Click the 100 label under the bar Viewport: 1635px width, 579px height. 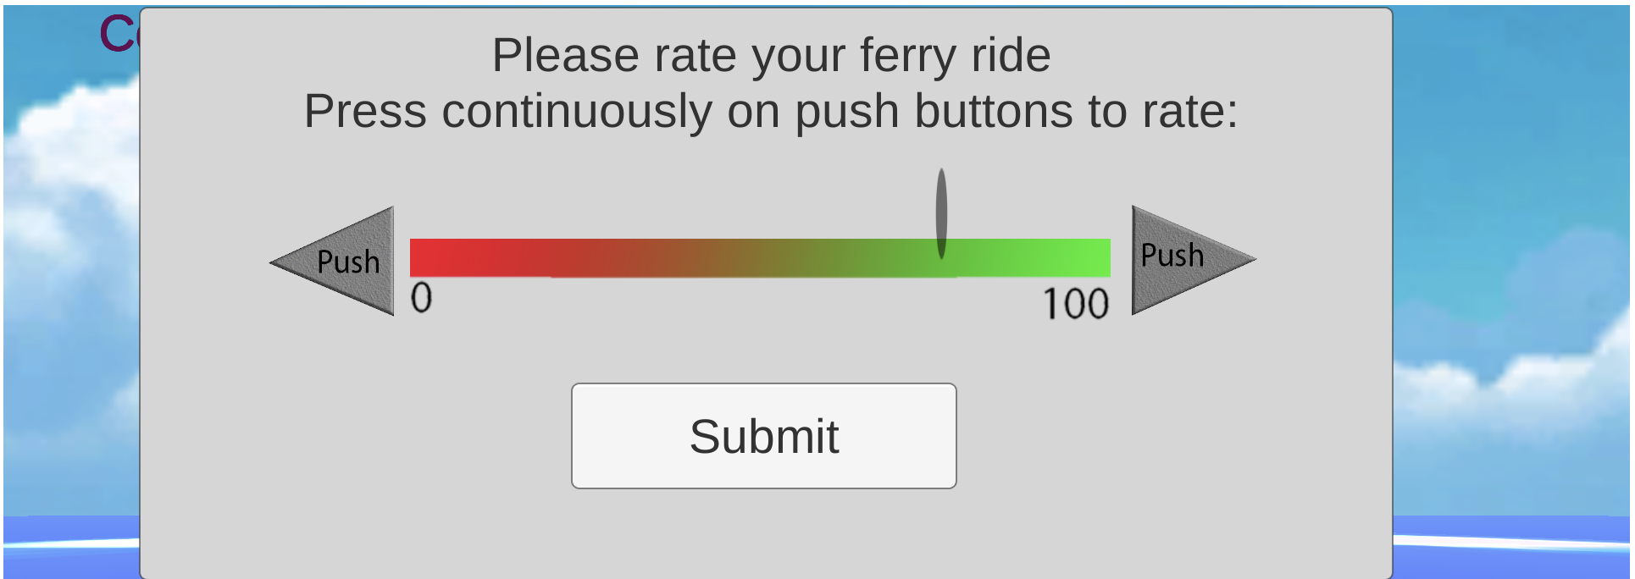[x=1075, y=304]
